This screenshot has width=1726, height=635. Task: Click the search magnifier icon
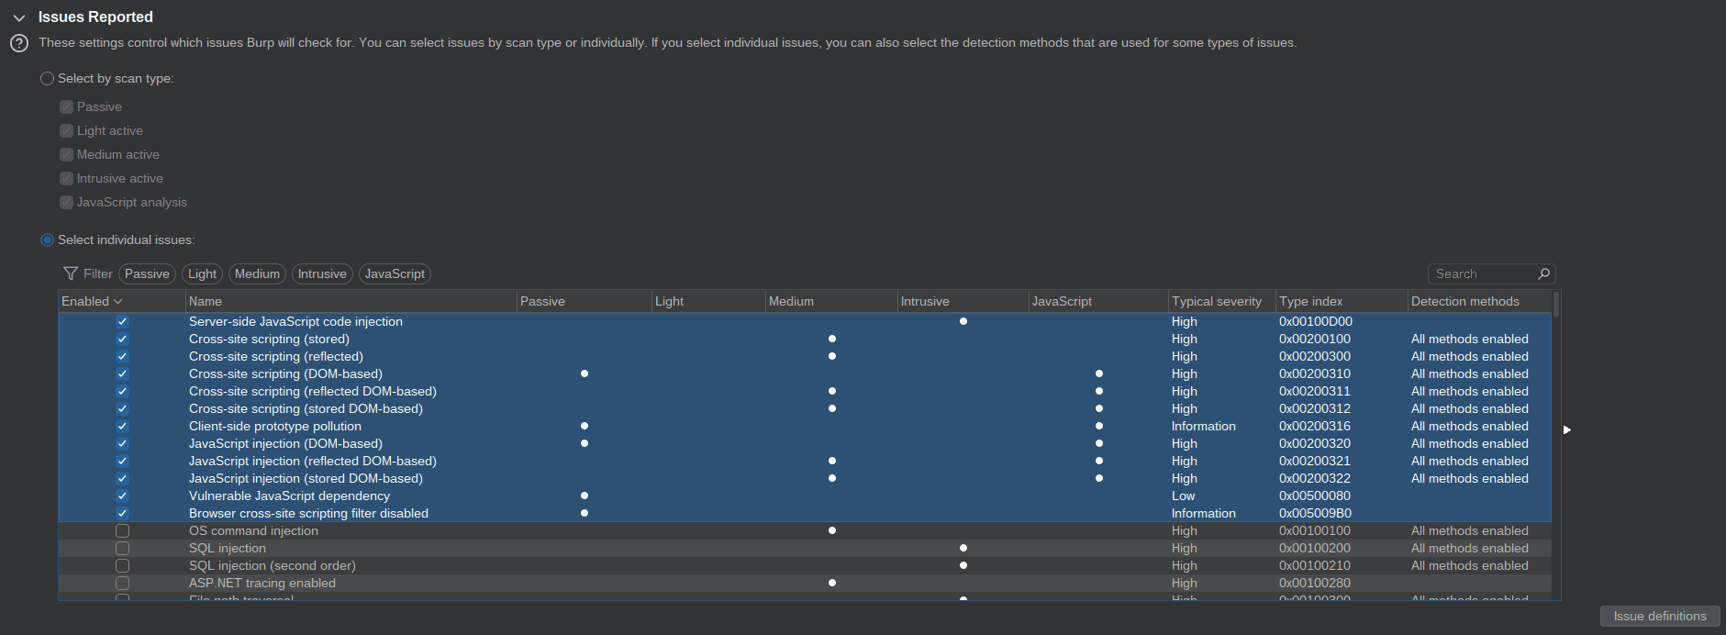pos(1543,273)
